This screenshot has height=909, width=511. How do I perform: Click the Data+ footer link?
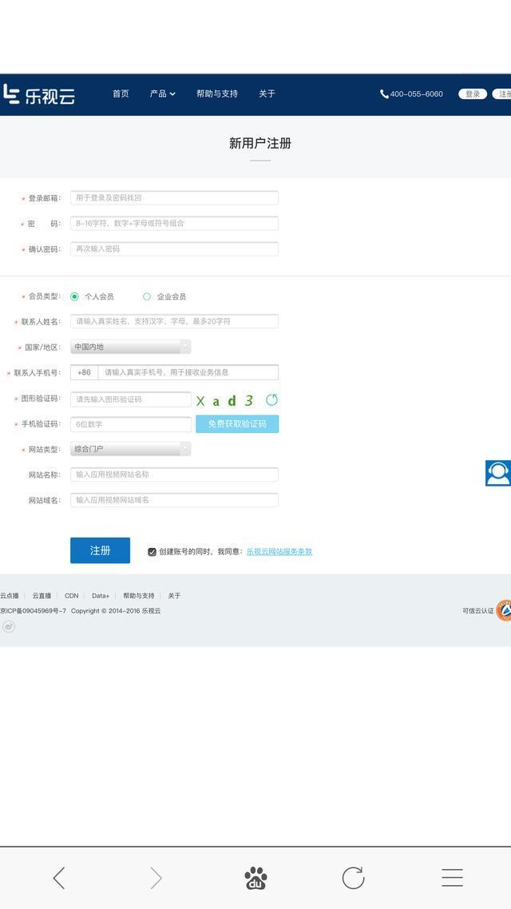coord(101,595)
